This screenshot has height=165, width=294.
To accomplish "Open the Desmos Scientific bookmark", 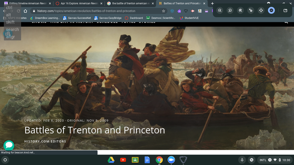I will (161, 18).
